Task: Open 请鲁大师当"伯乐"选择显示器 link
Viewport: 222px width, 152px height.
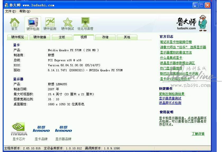Action: coord(183,47)
